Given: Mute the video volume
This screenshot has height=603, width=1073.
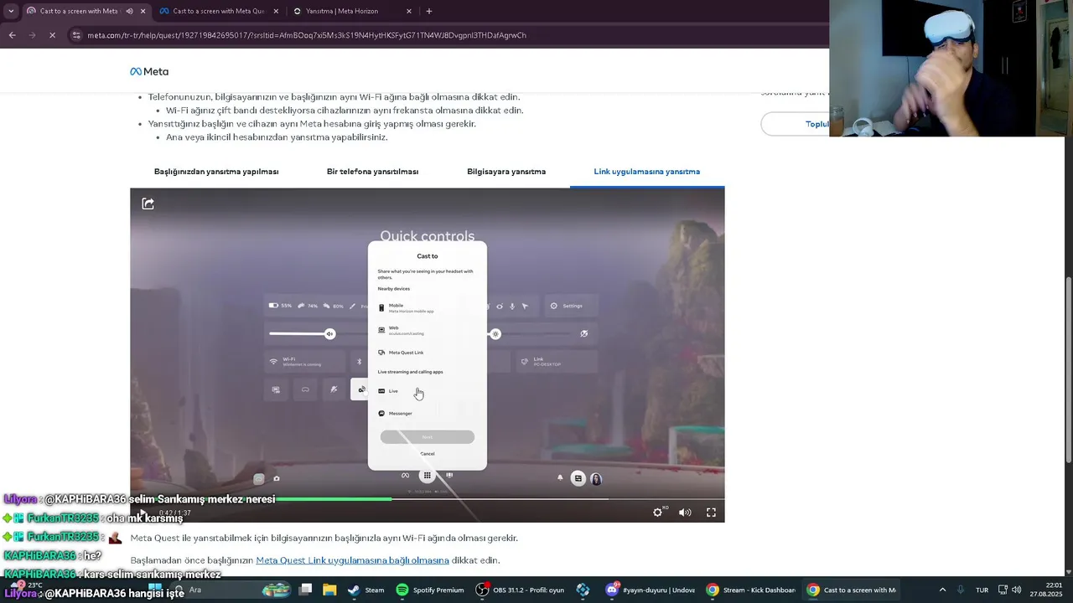Looking at the screenshot, I should click(x=685, y=513).
